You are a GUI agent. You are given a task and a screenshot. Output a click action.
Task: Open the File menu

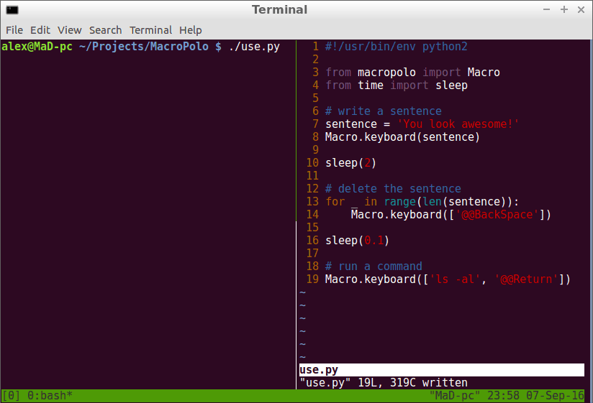pos(14,30)
